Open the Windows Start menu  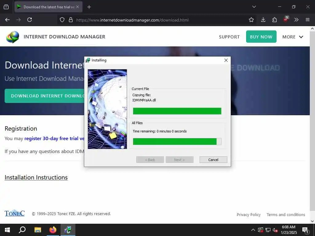pyautogui.click(x=7, y=230)
